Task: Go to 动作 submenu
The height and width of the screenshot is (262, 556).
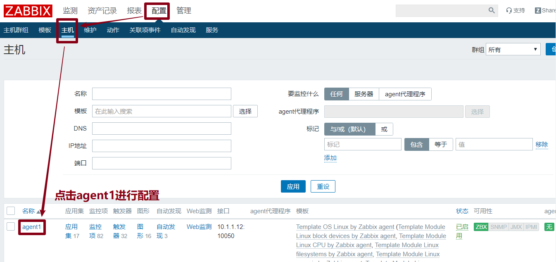Action: tap(113, 30)
